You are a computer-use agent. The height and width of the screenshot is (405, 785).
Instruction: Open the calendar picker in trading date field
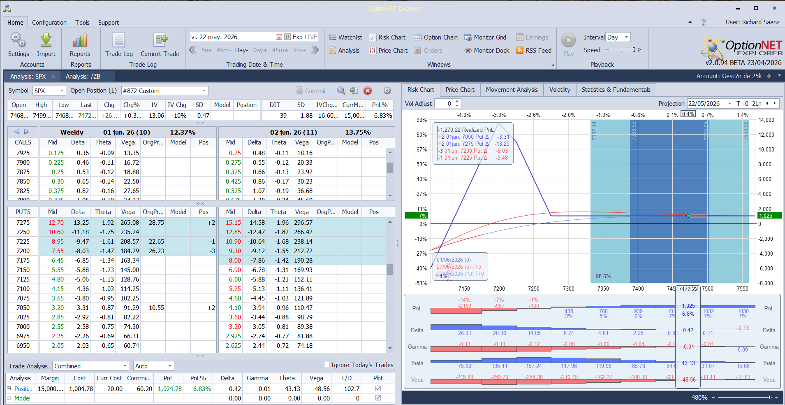coord(279,37)
